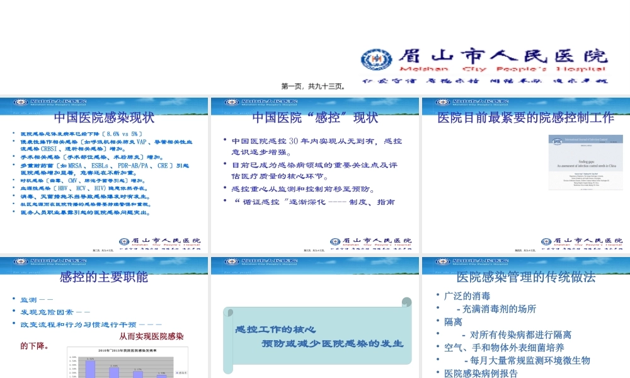
Task: Click bullet 血源性感染 (HBV、HCV、HIV) 隐患依然存在
Action: pos(84,188)
